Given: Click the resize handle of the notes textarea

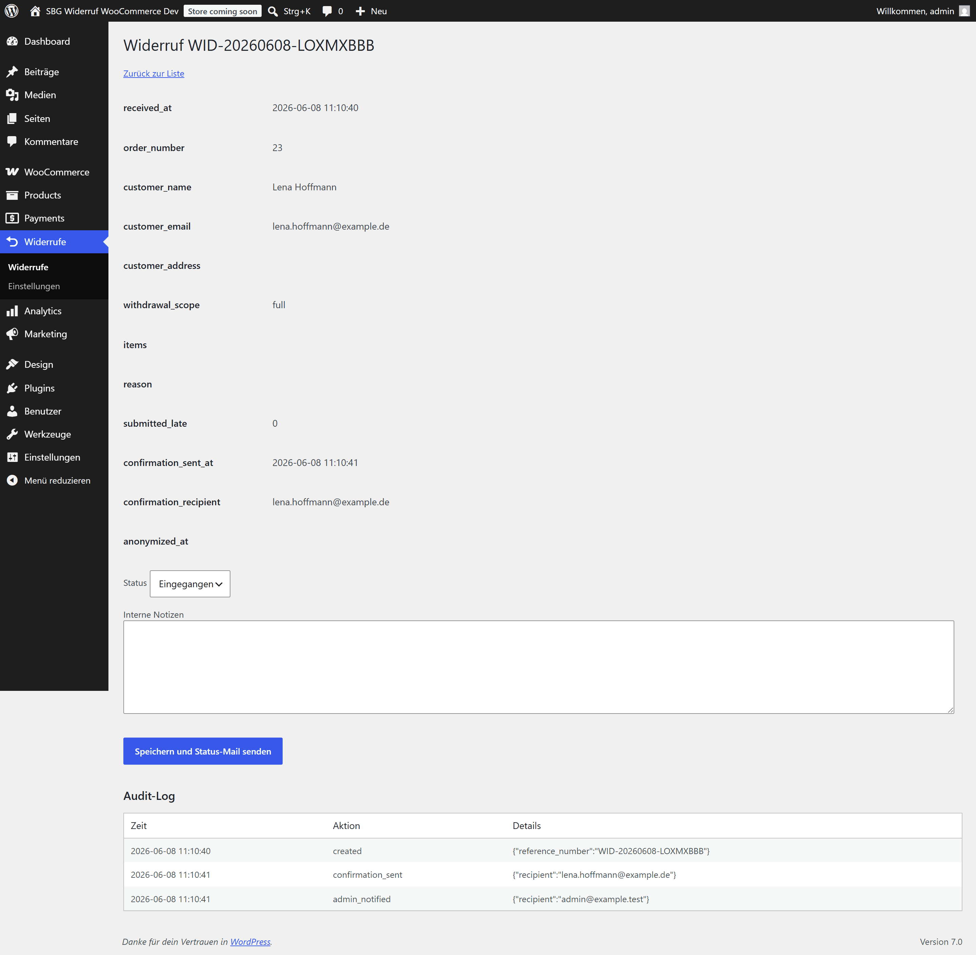Looking at the screenshot, I should tap(950, 710).
